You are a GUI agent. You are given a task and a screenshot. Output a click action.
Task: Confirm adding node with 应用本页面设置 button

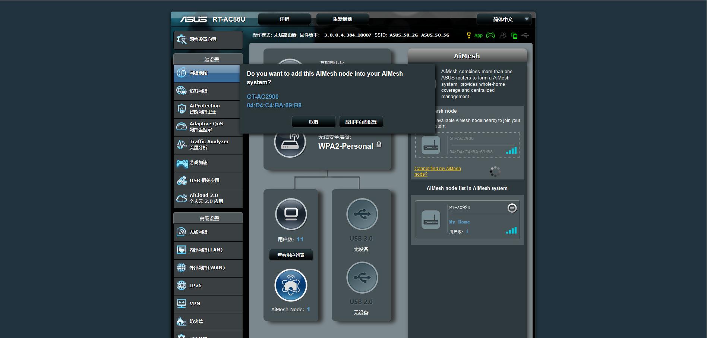(x=361, y=122)
